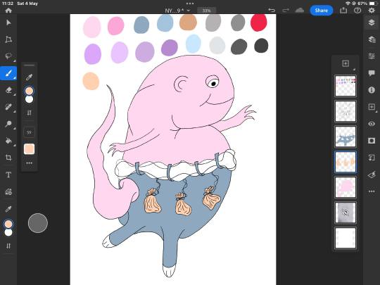This screenshot has width=380, height=285.
Task: Choose the Eraser tool
Action: (x=8, y=90)
